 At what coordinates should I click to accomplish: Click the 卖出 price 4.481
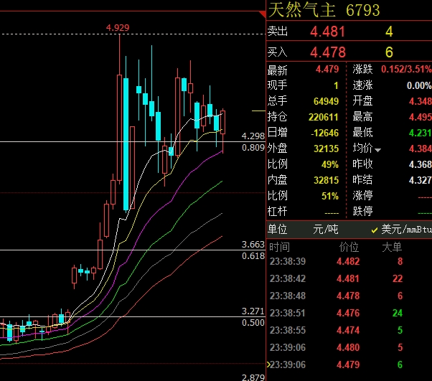tap(327, 32)
